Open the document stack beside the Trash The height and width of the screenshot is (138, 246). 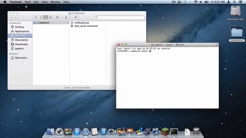[187, 132]
